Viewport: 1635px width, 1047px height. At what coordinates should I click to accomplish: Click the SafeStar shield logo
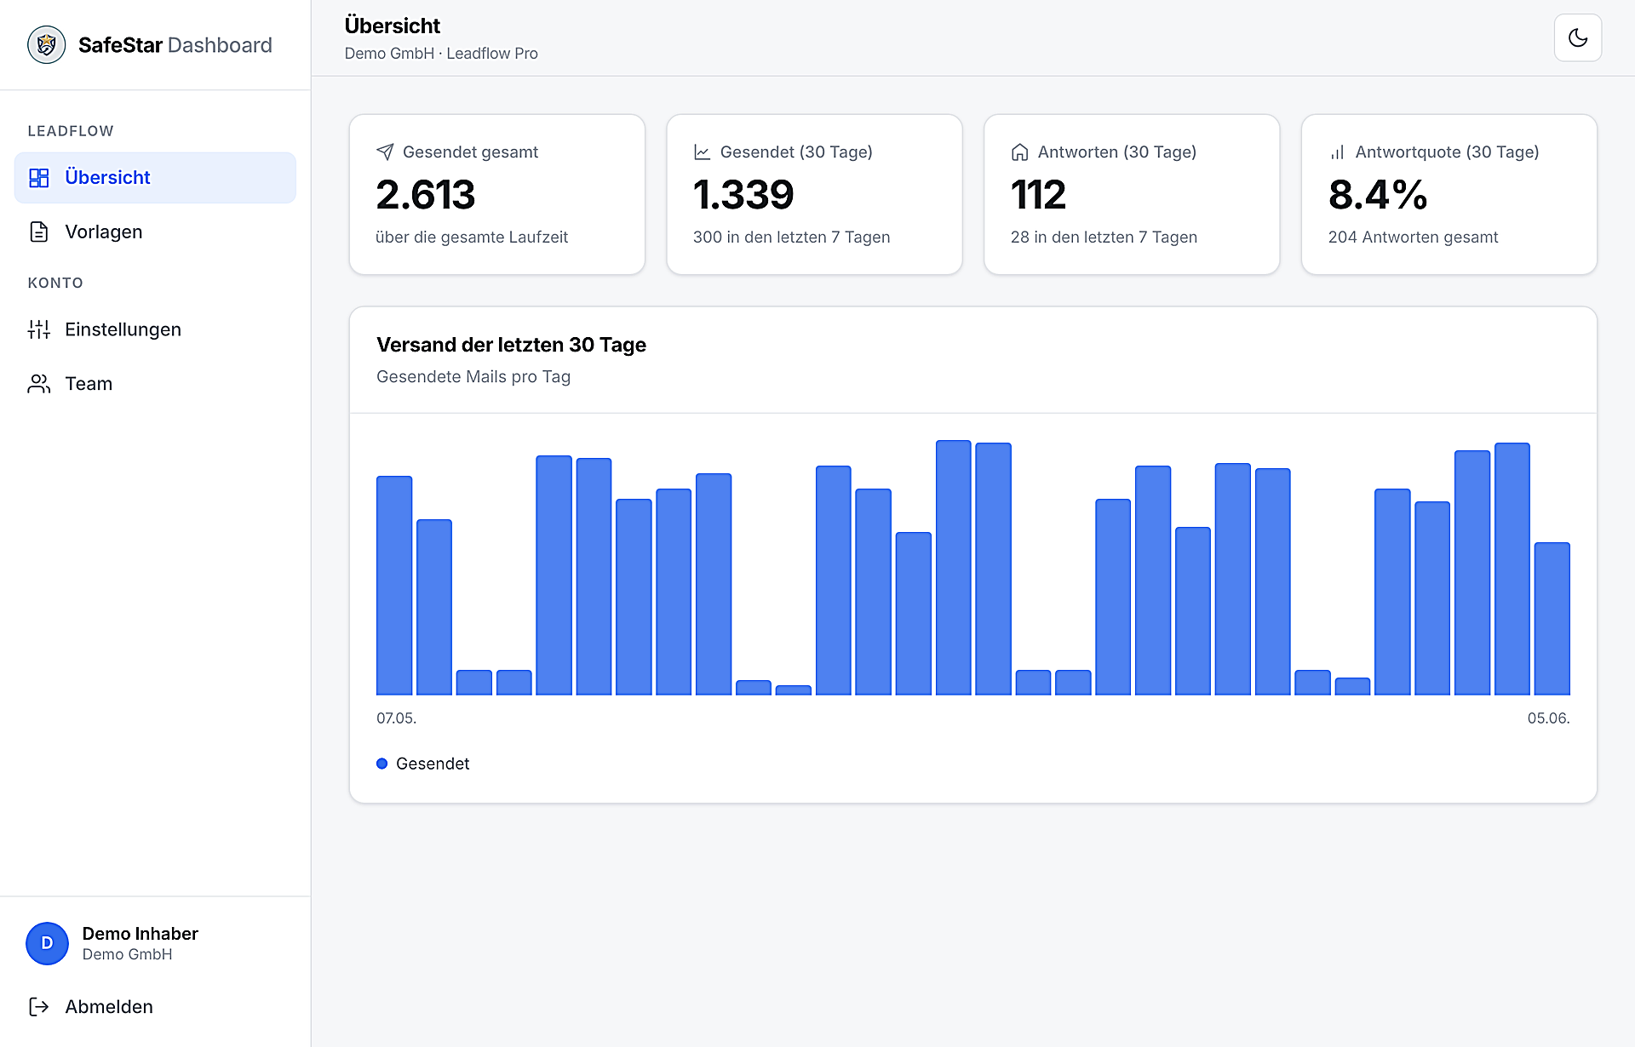(46, 45)
